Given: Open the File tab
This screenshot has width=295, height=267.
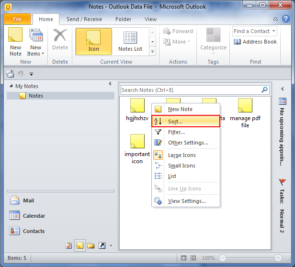Looking at the screenshot, I should [x=17, y=19].
